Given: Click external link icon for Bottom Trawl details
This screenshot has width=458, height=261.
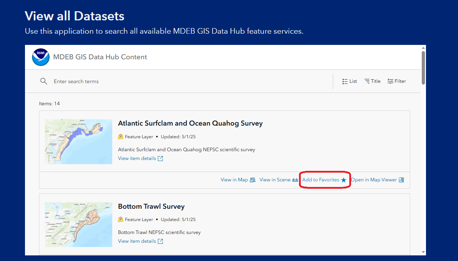Looking at the screenshot, I should [x=160, y=241].
